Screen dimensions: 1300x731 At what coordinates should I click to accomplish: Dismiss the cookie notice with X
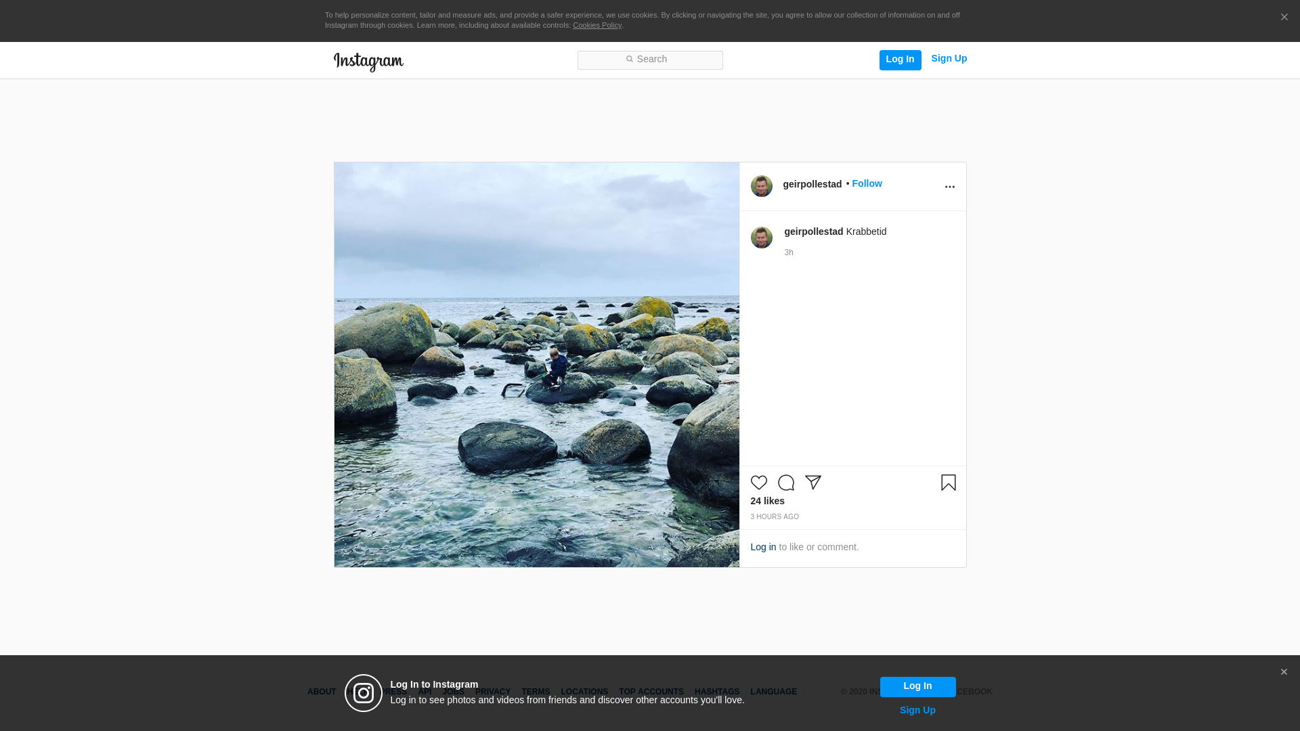tap(1284, 18)
